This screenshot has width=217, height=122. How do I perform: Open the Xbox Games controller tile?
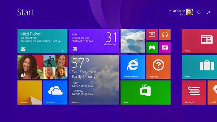[x=152, y=47]
